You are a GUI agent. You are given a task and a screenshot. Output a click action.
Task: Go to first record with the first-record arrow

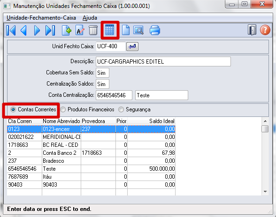(11, 30)
